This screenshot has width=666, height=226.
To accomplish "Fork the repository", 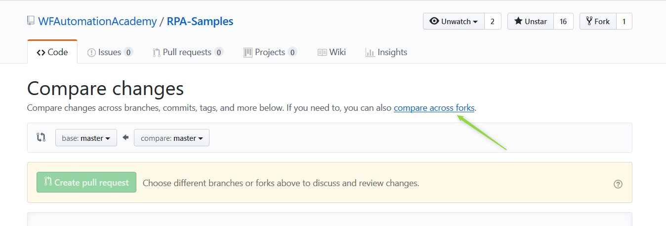I will (x=598, y=22).
